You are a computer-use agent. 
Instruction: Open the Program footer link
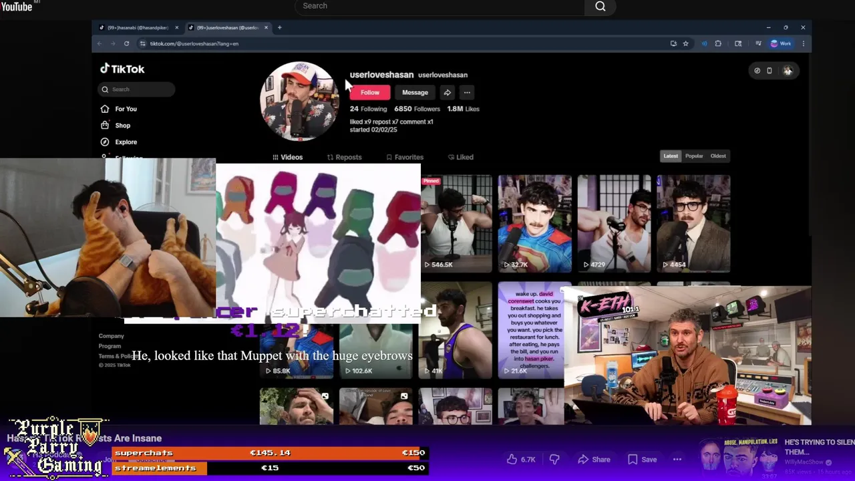[110, 346]
